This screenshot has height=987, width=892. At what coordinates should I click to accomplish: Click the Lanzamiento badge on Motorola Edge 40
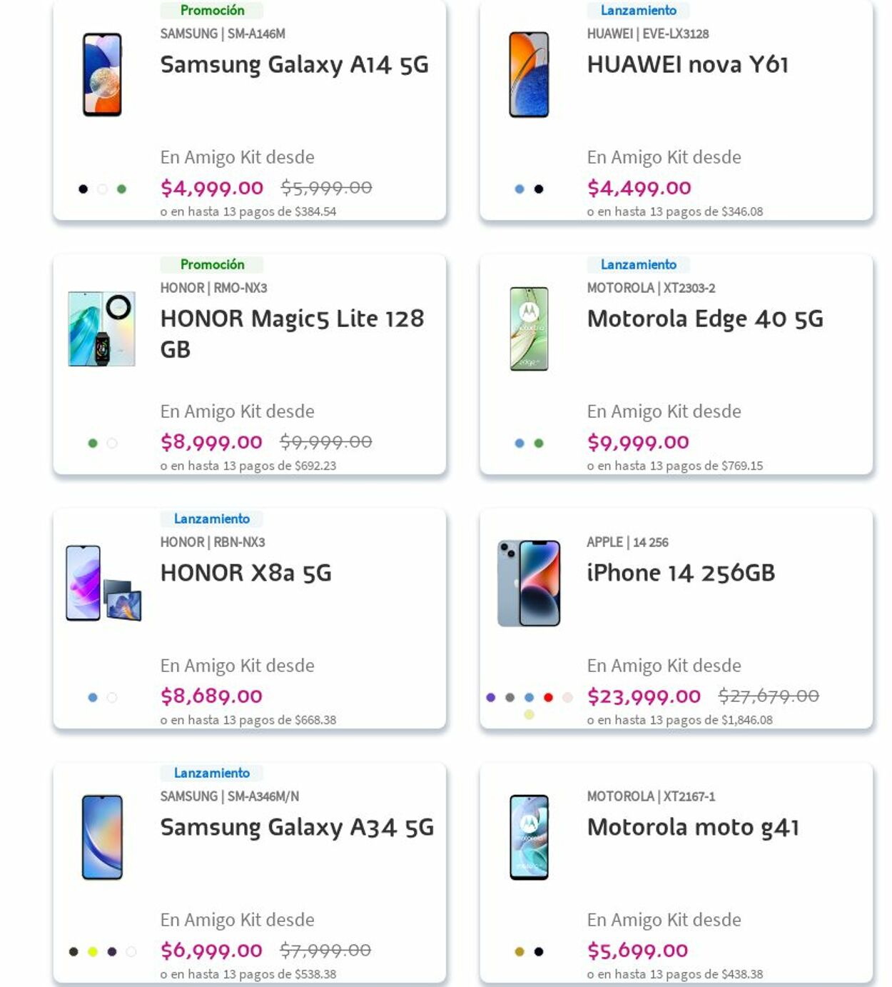point(638,264)
